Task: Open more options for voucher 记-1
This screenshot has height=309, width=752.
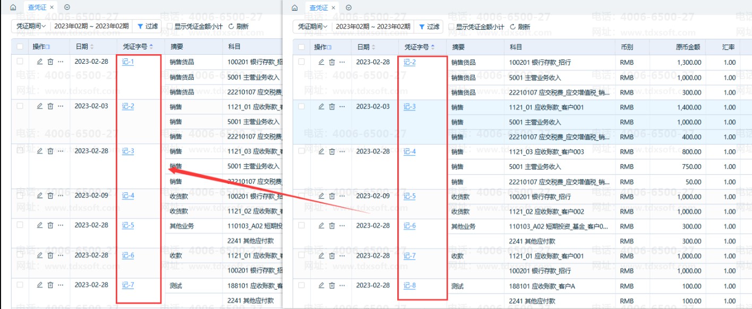Action: 61,62
